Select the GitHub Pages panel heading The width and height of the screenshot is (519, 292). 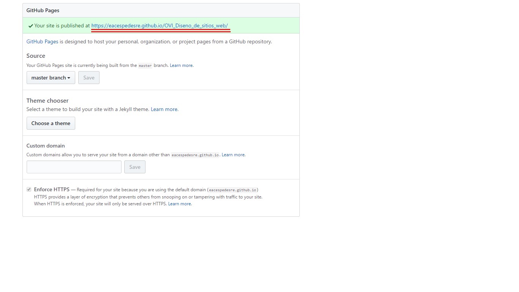coord(43,10)
